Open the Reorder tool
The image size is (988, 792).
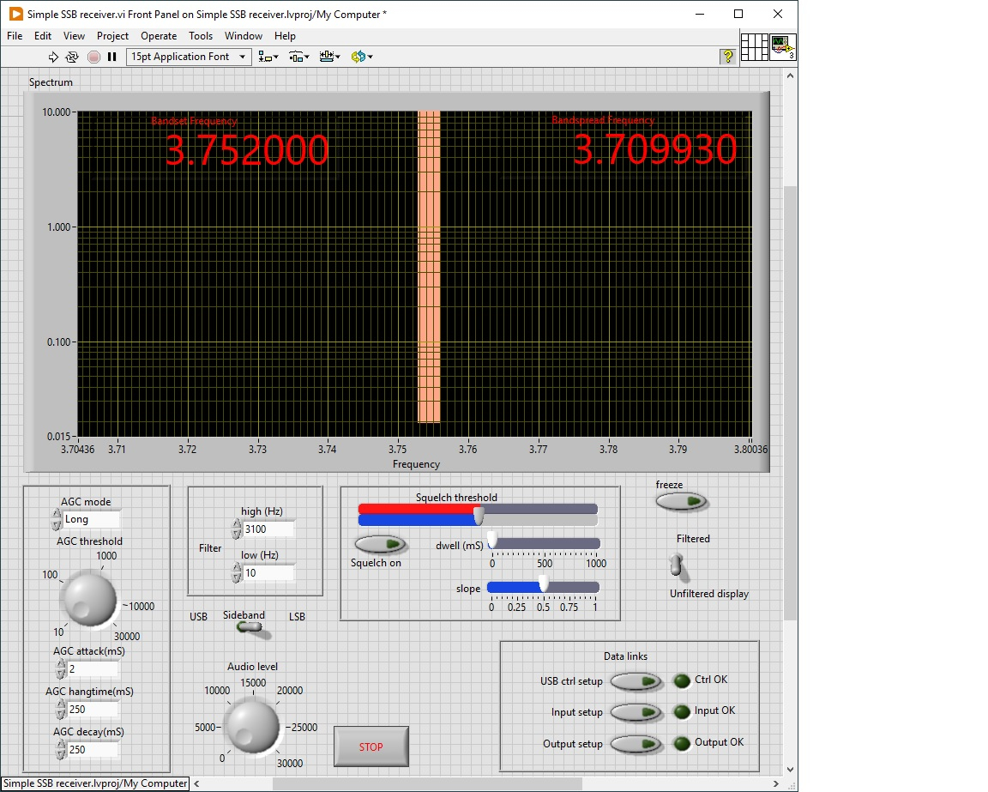361,57
